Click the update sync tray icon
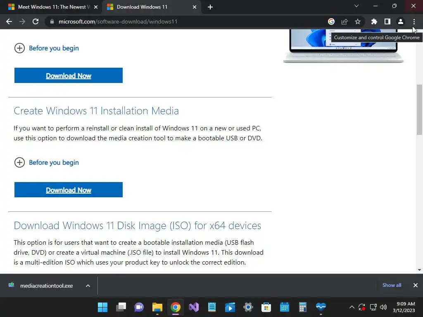The height and width of the screenshot is (317, 423). (362, 307)
